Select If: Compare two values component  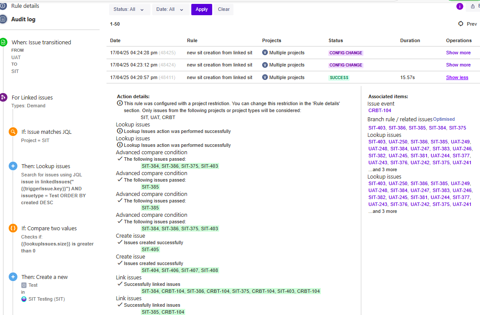click(49, 228)
